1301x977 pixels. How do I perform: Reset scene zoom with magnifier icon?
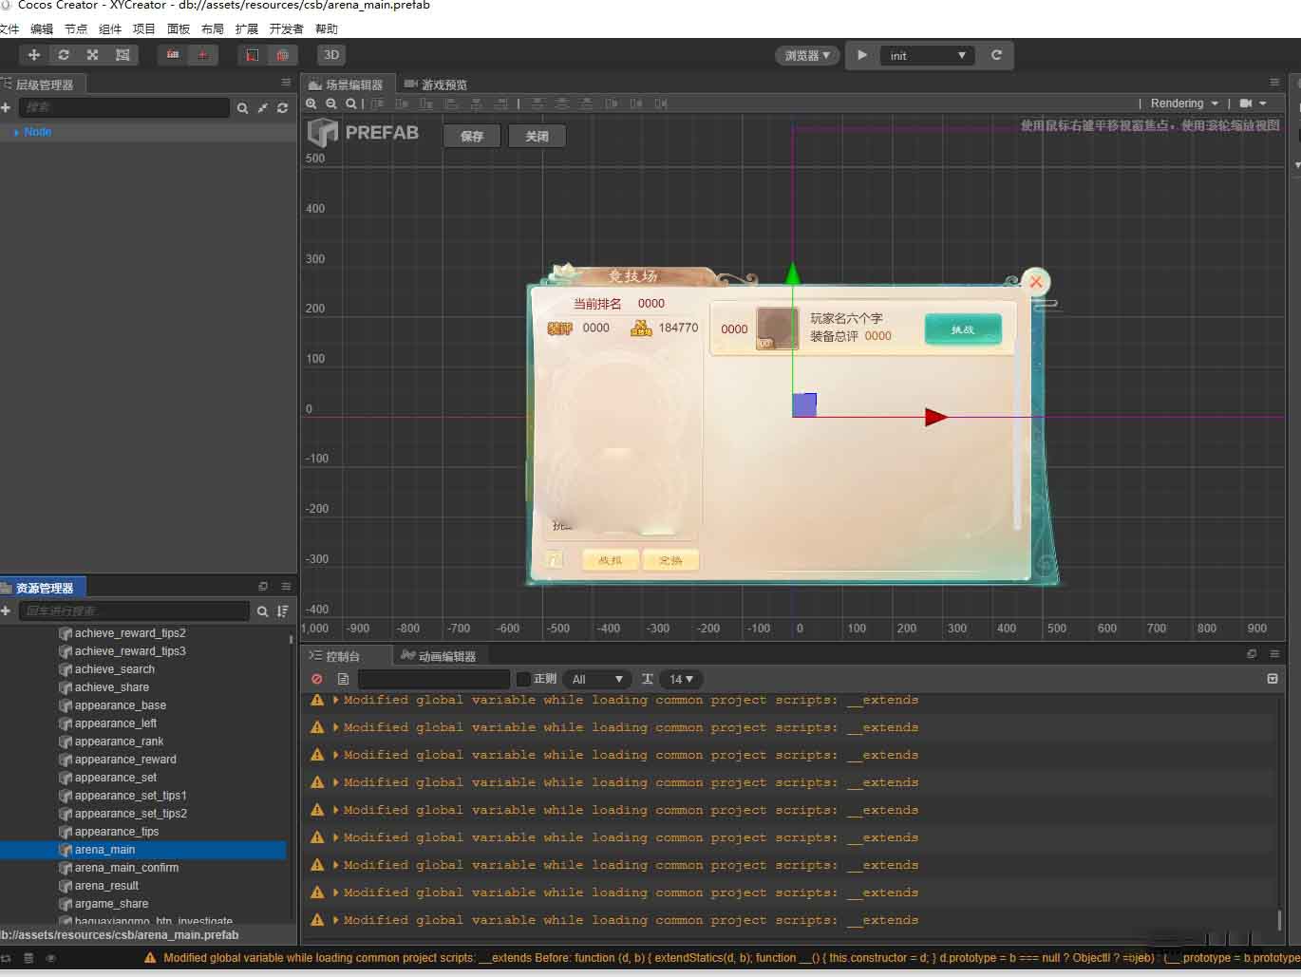coord(351,103)
